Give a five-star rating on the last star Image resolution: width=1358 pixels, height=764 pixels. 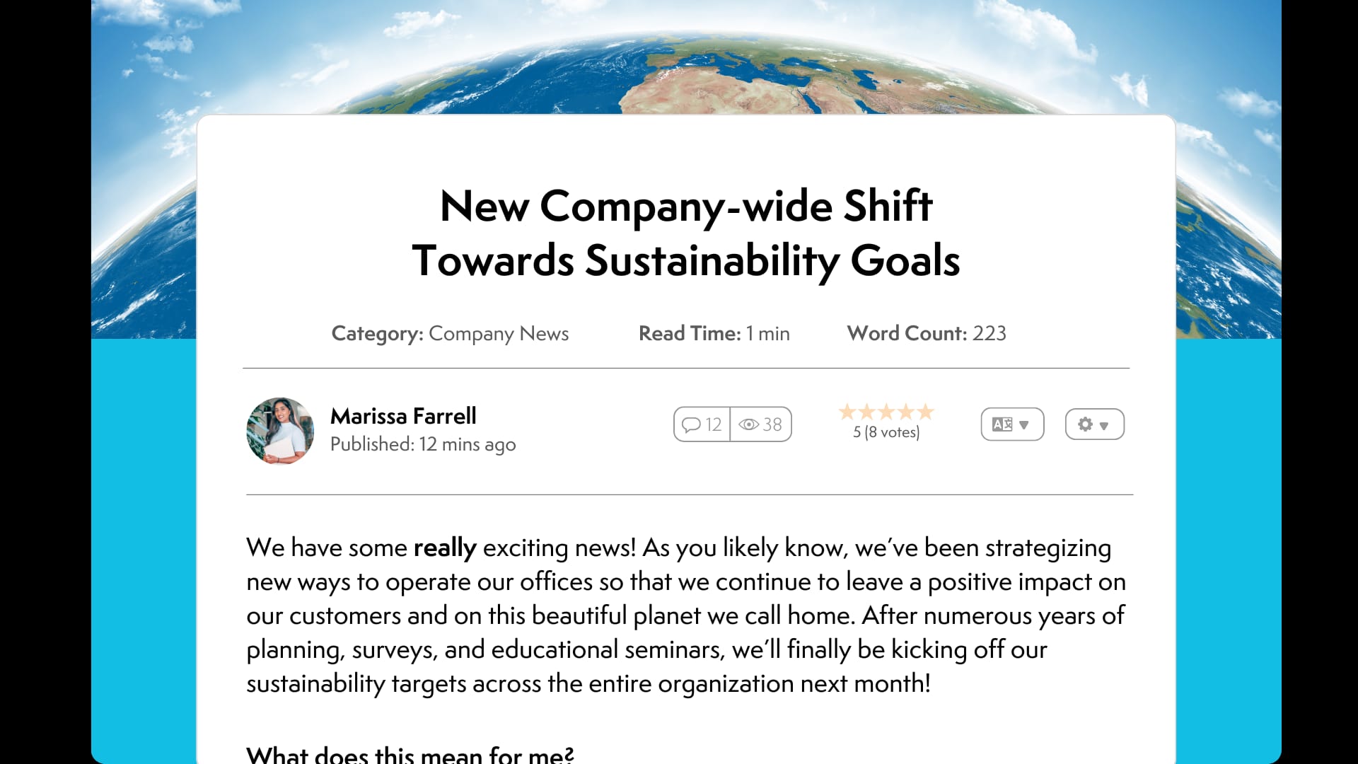(x=927, y=412)
